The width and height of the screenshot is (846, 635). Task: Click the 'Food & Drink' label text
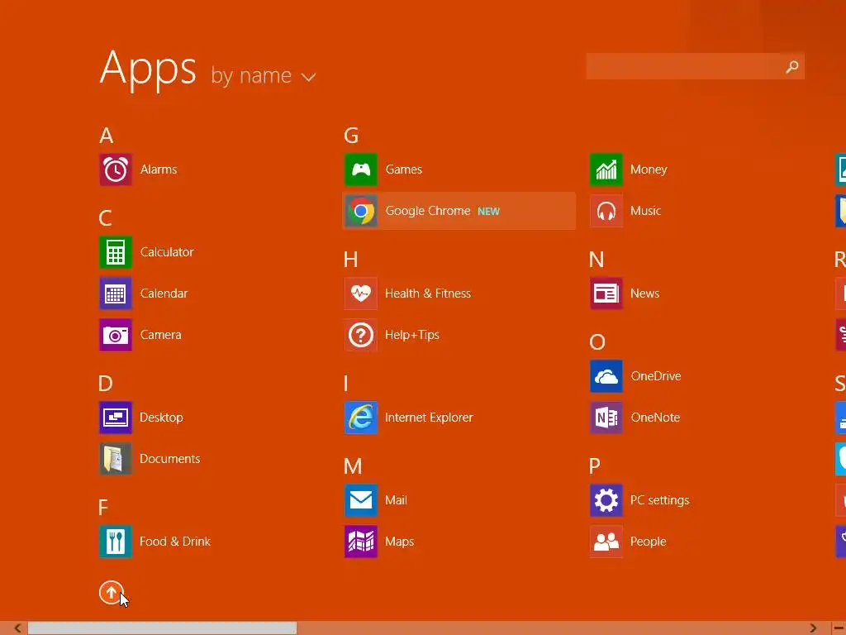(x=175, y=542)
